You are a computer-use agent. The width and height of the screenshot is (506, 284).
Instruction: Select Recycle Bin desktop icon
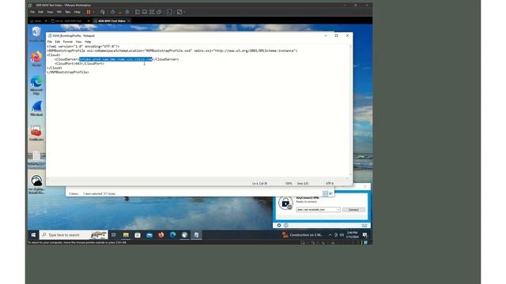(36, 34)
